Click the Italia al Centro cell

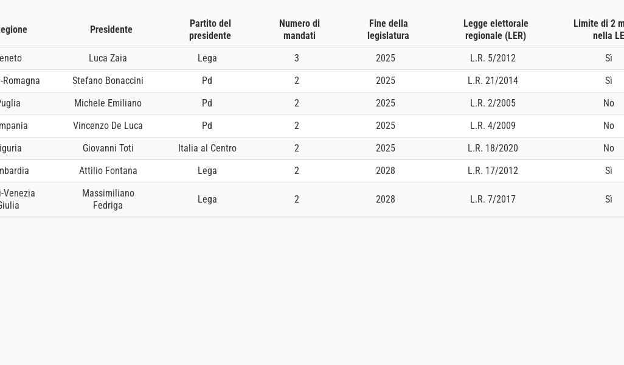click(207, 148)
